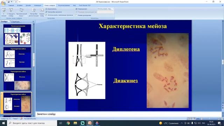This screenshot has height=126, width=224.
Task: Click Rehearse Timings (Настройка времени)
Action: 54,12
